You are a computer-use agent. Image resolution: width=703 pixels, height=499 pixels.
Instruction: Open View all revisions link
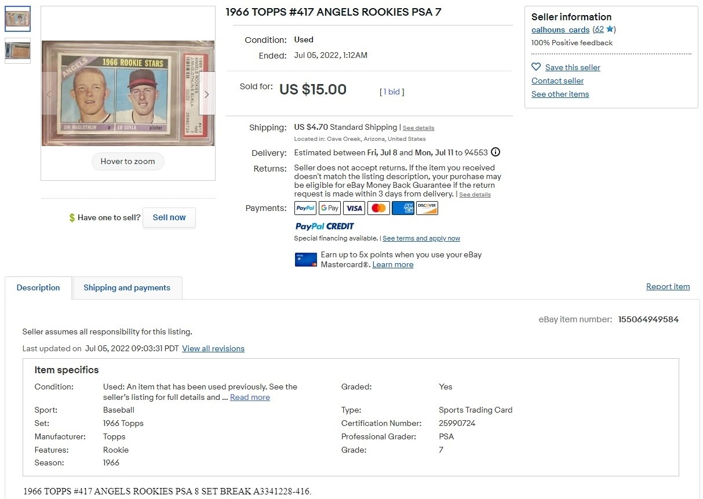point(213,349)
